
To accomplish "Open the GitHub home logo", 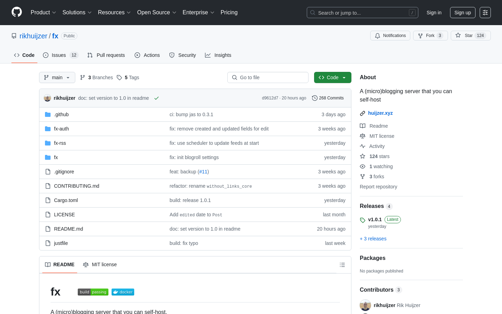I will click(x=17, y=12).
